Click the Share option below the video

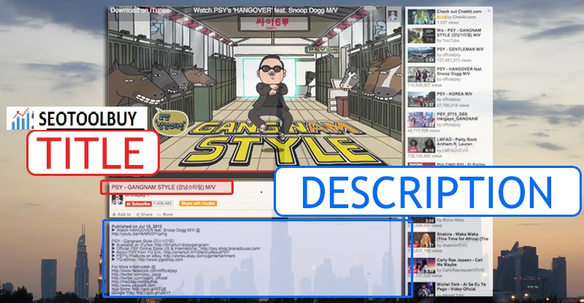tap(144, 215)
